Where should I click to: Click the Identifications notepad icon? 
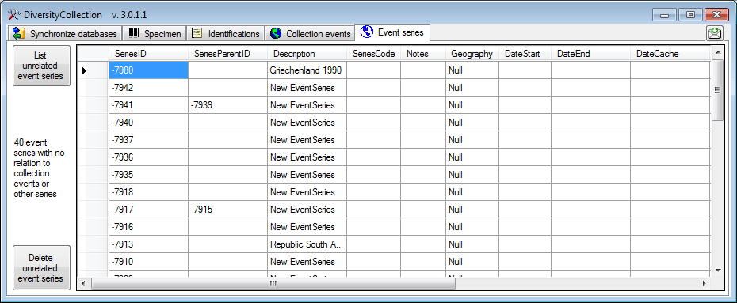pos(197,33)
